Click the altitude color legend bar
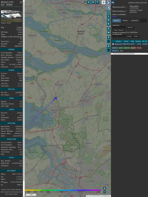Image resolution: width=148 pixels, height=197 pixels. tap(63, 190)
